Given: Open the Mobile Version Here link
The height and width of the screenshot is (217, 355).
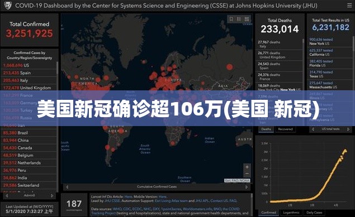Looking at the screenshot, I should (163, 197).
